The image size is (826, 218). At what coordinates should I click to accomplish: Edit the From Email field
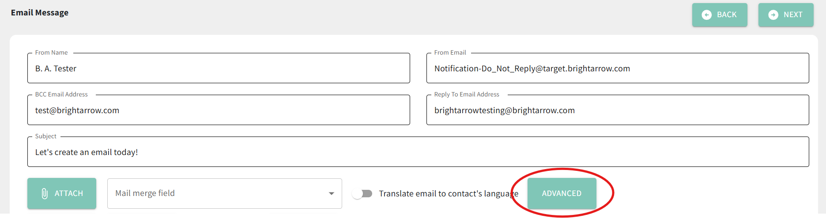click(618, 68)
